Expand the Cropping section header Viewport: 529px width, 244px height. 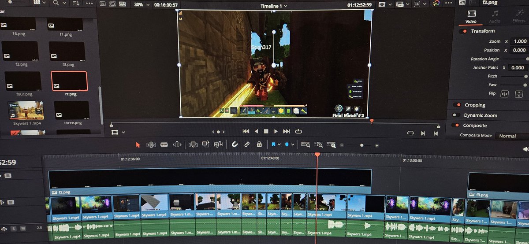(475, 105)
